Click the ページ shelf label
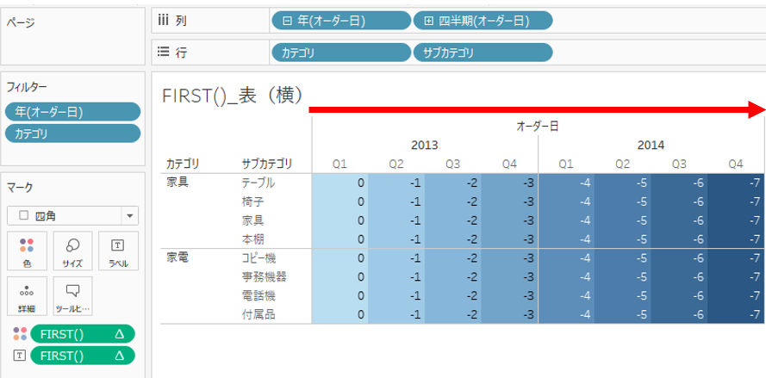The width and height of the screenshot is (766, 378). click(20, 22)
